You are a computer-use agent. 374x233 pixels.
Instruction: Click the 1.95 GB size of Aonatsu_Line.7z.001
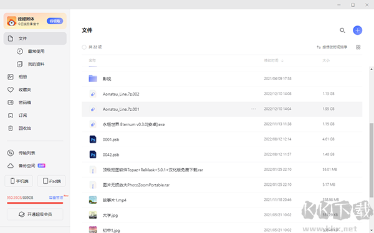click(328, 109)
